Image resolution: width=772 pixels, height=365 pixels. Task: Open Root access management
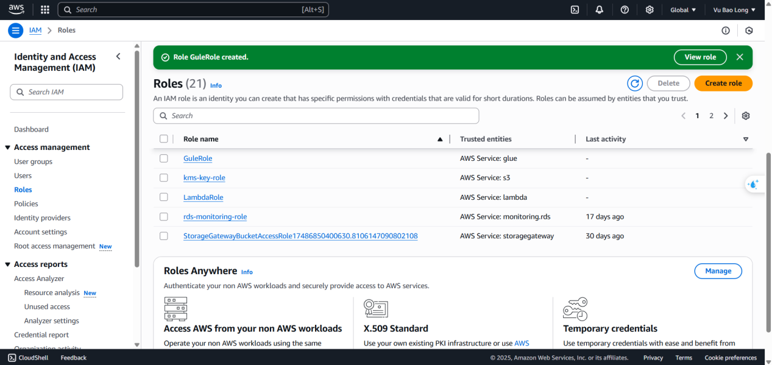pos(54,246)
